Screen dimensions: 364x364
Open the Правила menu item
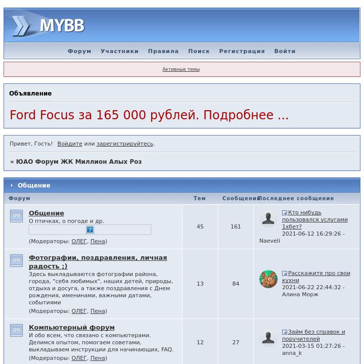[x=163, y=51]
